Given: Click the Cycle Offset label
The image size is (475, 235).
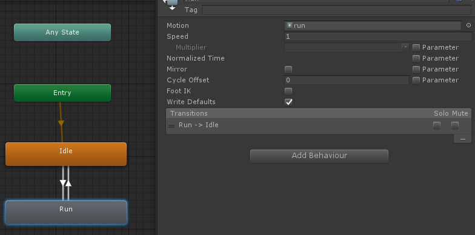Looking at the screenshot, I should [x=188, y=80].
